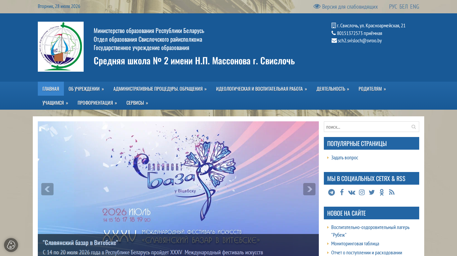The image size is (457, 256).
Task: Switch language to ENG
Action: click(415, 7)
